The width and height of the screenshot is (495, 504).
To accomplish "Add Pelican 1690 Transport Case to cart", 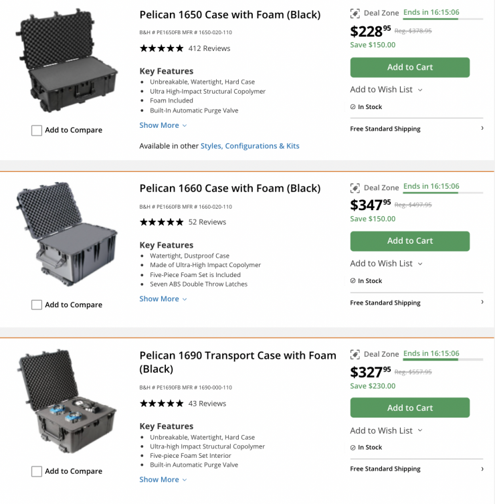I will point(409,408).
